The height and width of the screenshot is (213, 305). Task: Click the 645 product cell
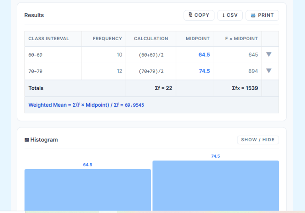point(238,55)
